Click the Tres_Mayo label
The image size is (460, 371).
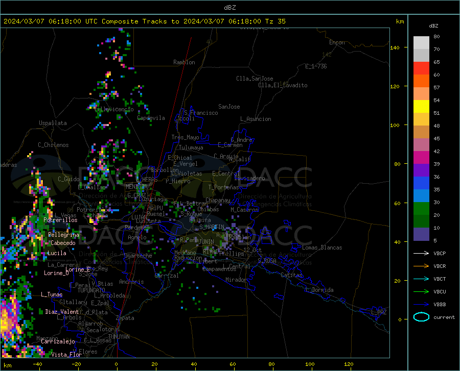(185, 137)
